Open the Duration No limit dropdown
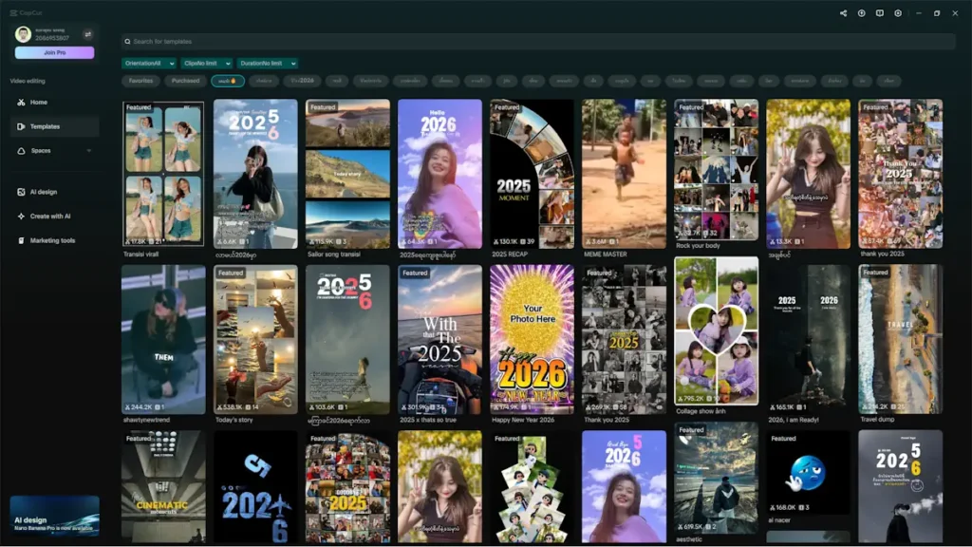This screenshot has height=547, width=972. point(267,64)
